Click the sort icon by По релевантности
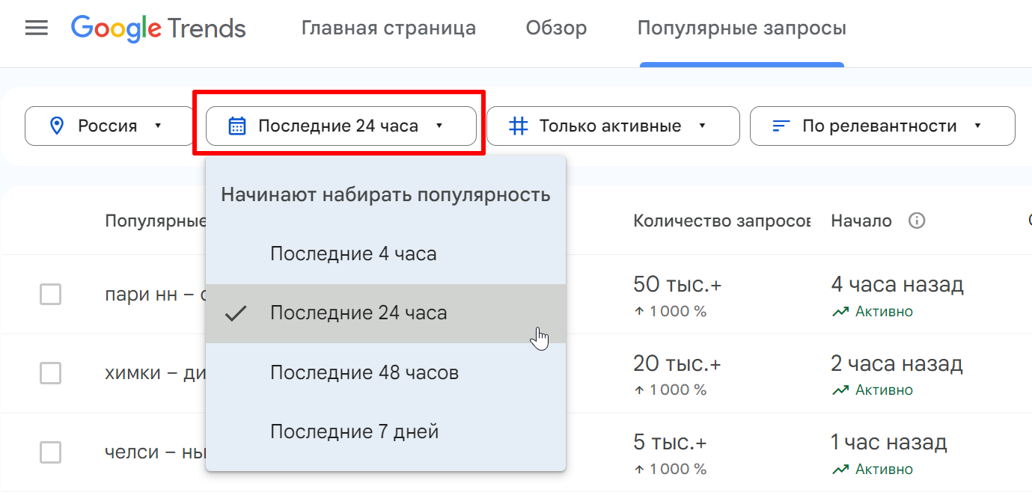The height and width of the screenshot is (495, 1032). click(781, 126)
